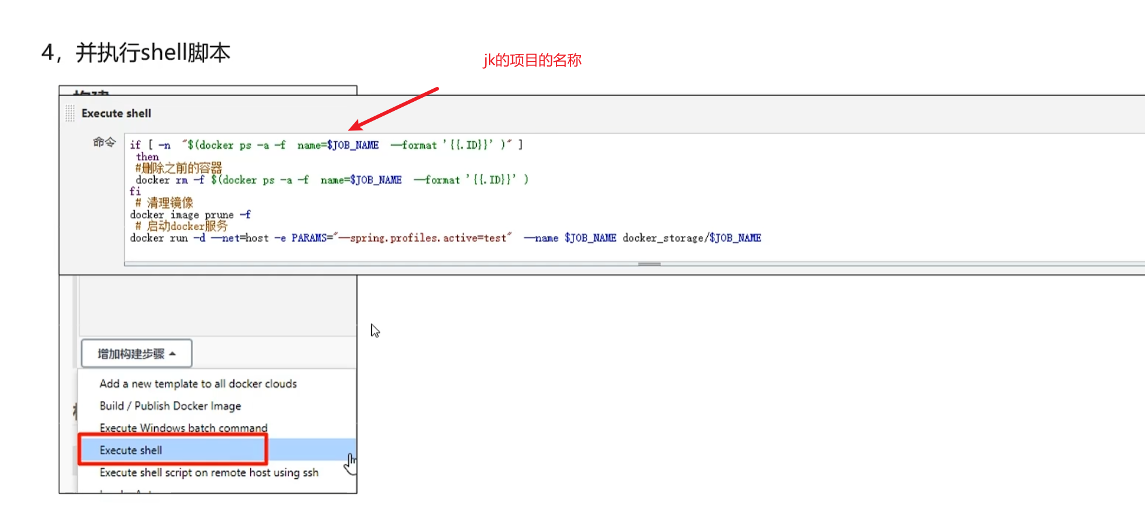The width and height of the screenshot is (1145, 507).
Task: Click the # 清理镜像 comment line
Action: pyautogui.click(x=164, y=203)
